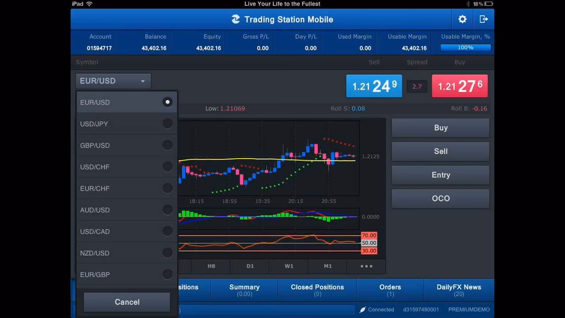Select the AUD/USD radio button
Viewport: 565px width, 318px height.
point(167,210)
